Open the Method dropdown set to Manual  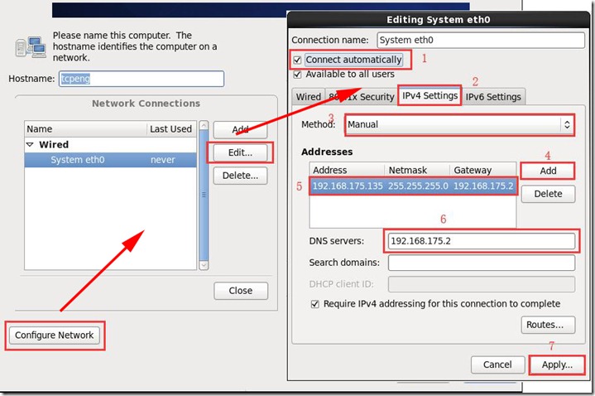coord(459,124)
